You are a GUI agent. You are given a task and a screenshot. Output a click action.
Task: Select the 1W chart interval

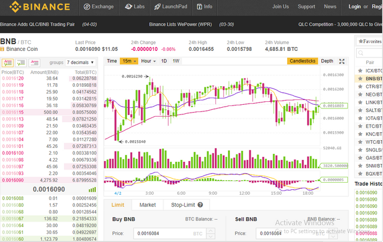tap(176, 61)
